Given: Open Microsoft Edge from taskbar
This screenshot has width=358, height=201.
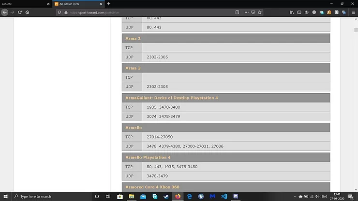Looking at the screenshot, I should pos(190,196).
